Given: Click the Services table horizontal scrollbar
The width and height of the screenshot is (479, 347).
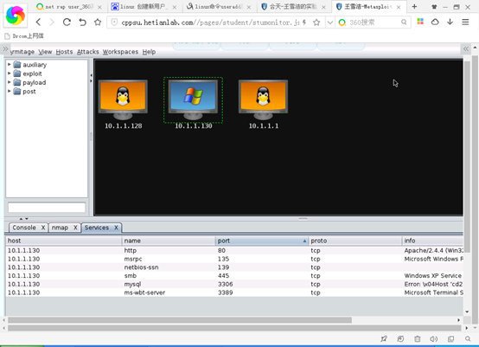Looking at the screenshot, I should [x=180, y=320].
